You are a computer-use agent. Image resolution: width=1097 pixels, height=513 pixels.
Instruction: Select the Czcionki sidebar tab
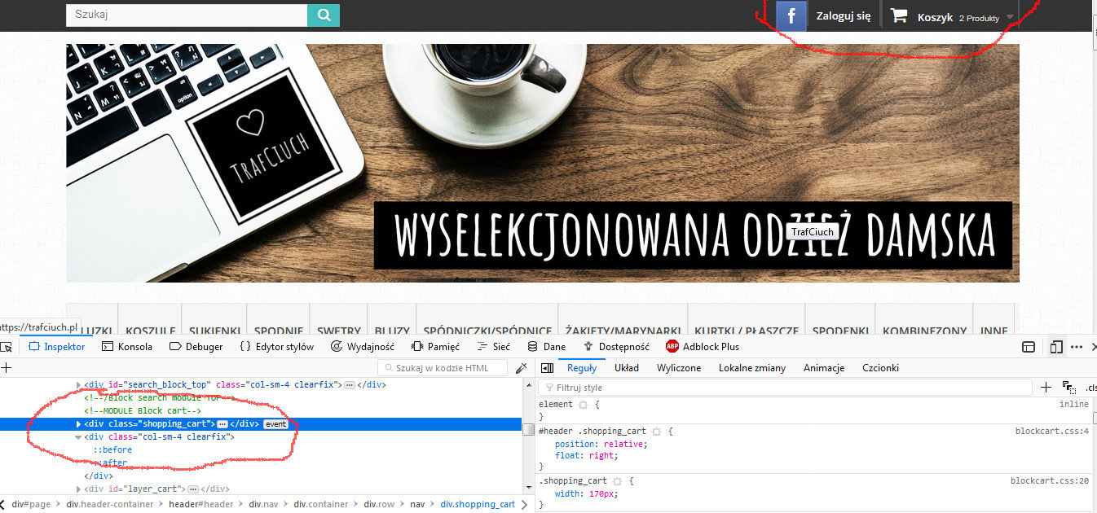click(x=880, y=368)
